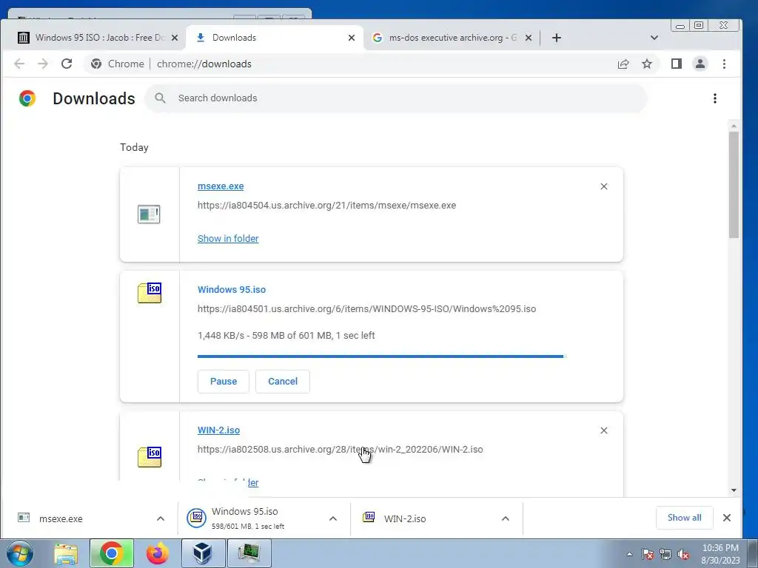The width and height of the screenshot is (758, 568).
Task: Open Chrome's three-dot main menu
Action: point(724,64)
